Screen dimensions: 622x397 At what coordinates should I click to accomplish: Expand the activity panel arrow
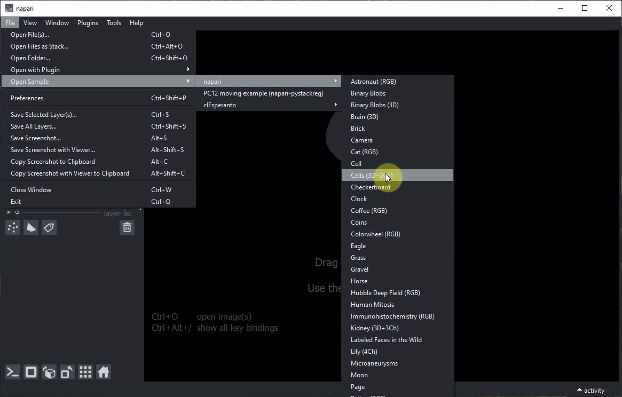579,390
